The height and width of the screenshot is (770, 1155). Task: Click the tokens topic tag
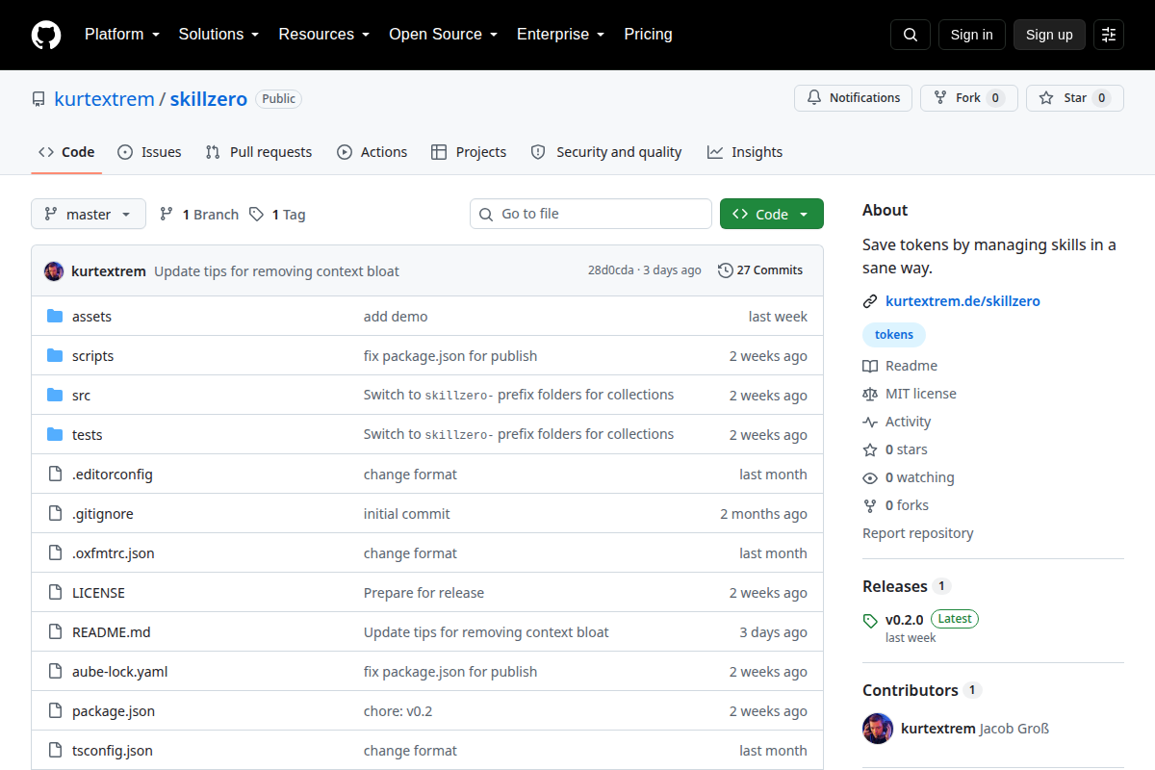coord(894,335)
